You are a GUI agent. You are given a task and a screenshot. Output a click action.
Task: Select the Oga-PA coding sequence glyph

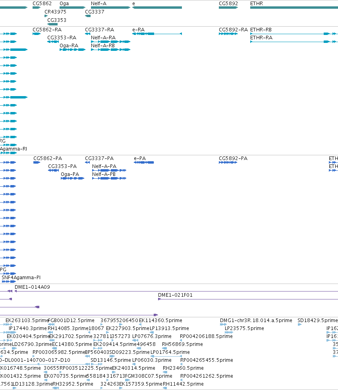pos(73,178)
